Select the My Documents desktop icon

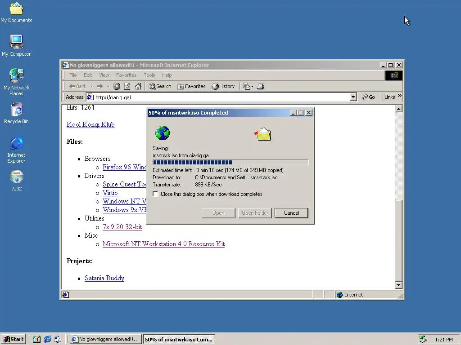coord(16,12)
